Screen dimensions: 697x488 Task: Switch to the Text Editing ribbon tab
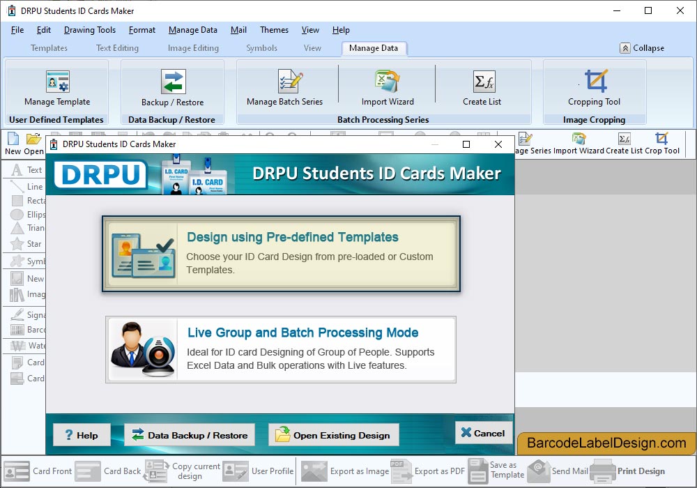click(x=117, y=48)
